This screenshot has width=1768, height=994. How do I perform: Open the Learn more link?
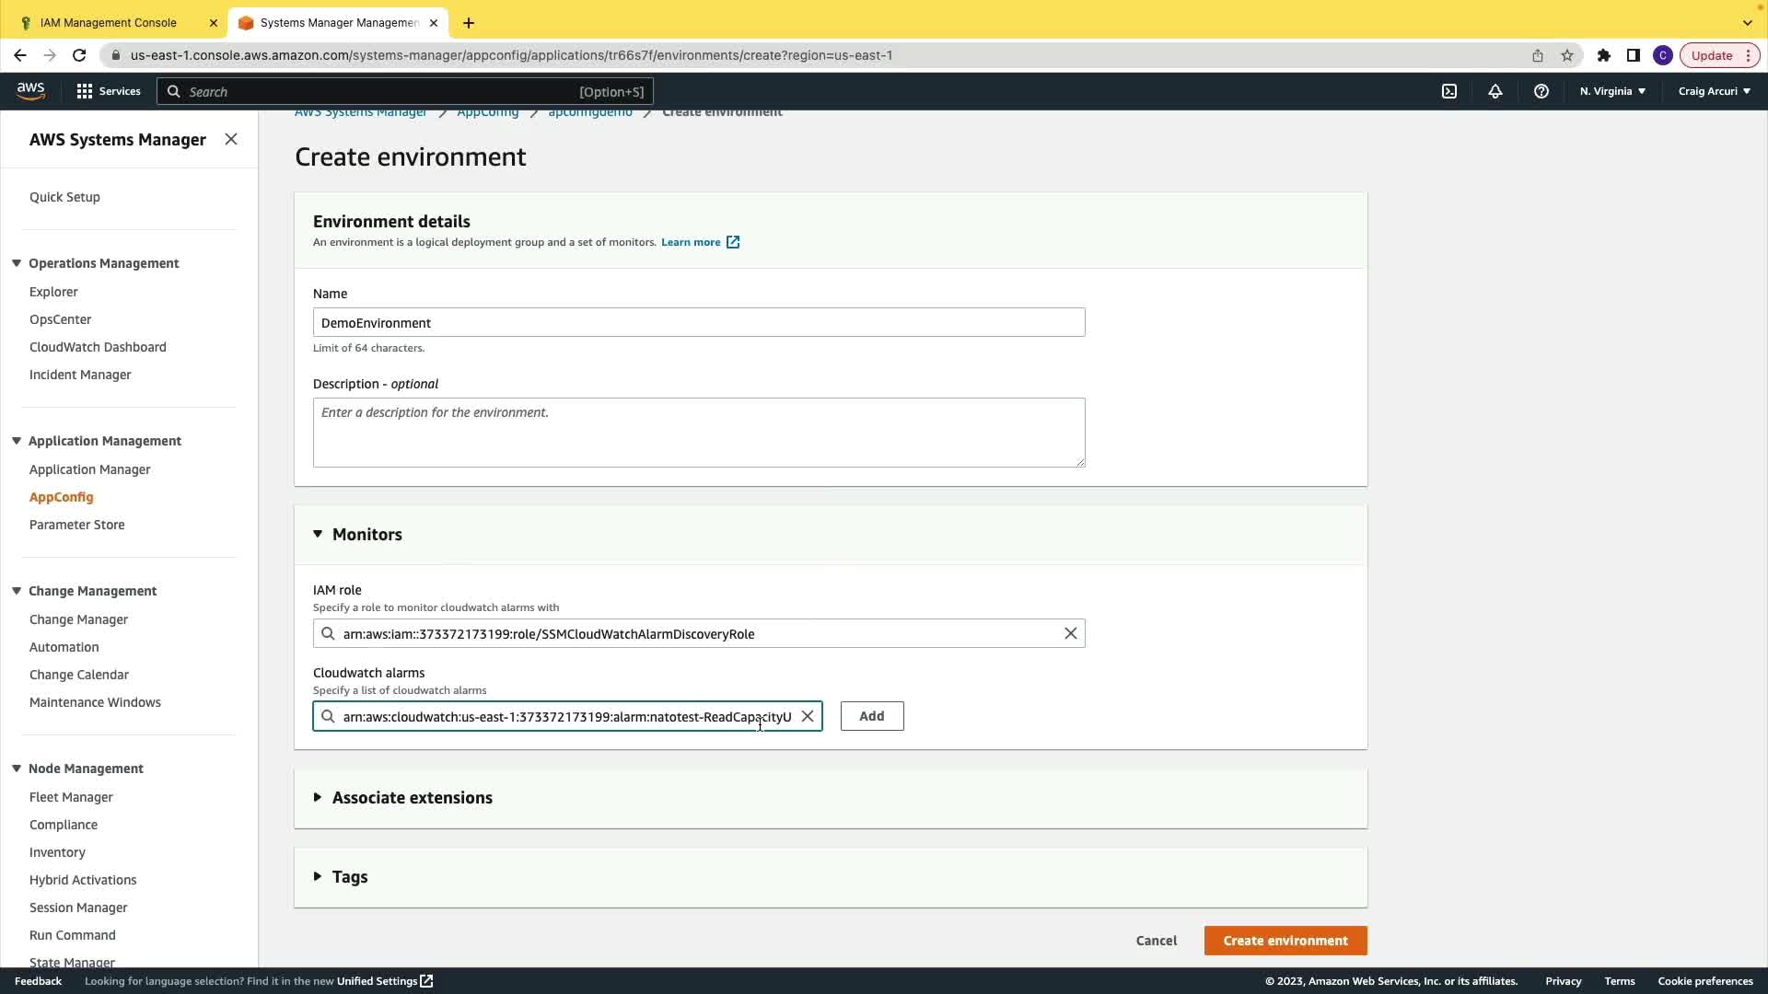click(691, 242)
